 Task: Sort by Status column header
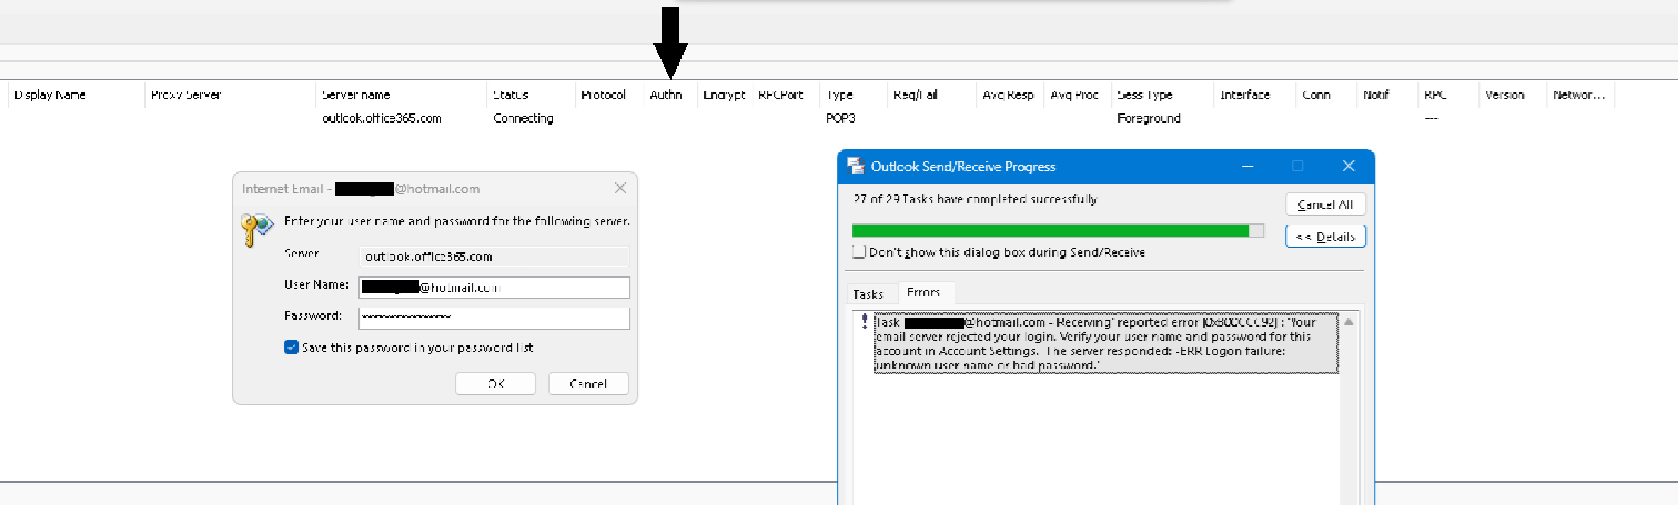[x=531, y=94]
